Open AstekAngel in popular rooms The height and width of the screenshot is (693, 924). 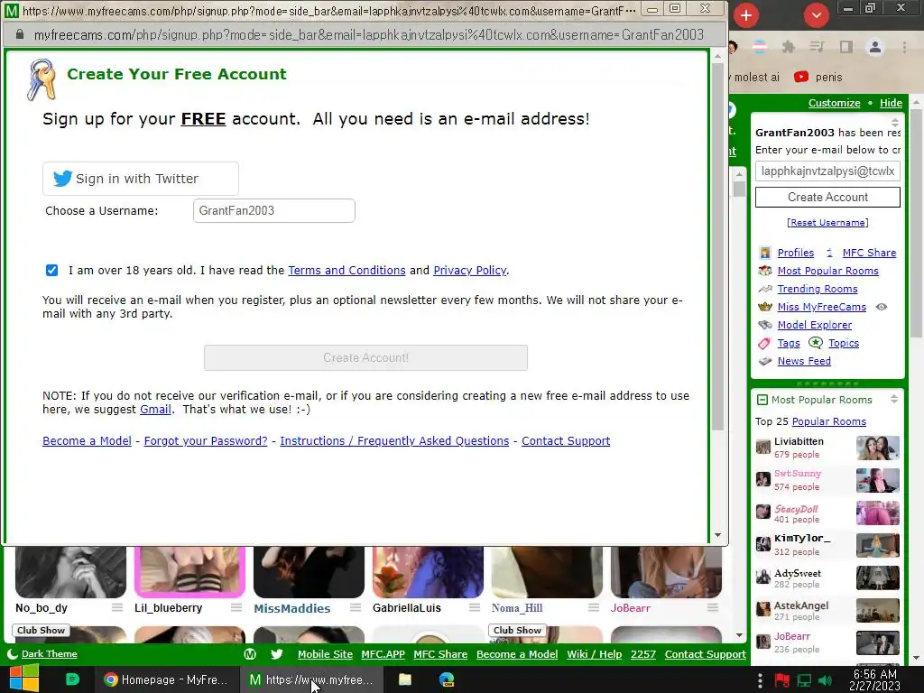click(x=801, y=605)
